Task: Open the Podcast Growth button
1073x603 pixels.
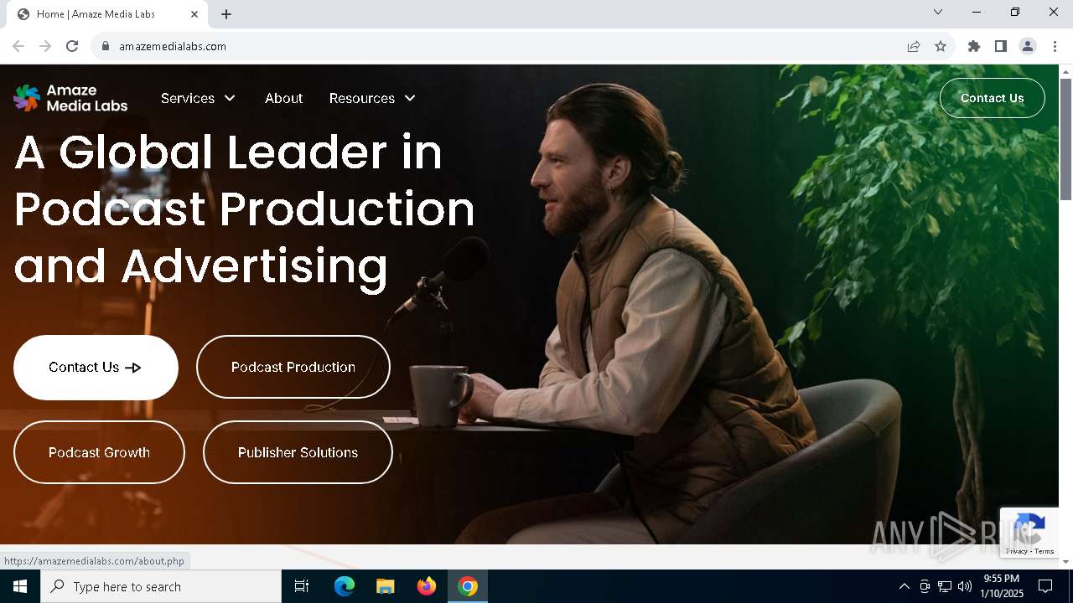Action: (x=99, y=452)
